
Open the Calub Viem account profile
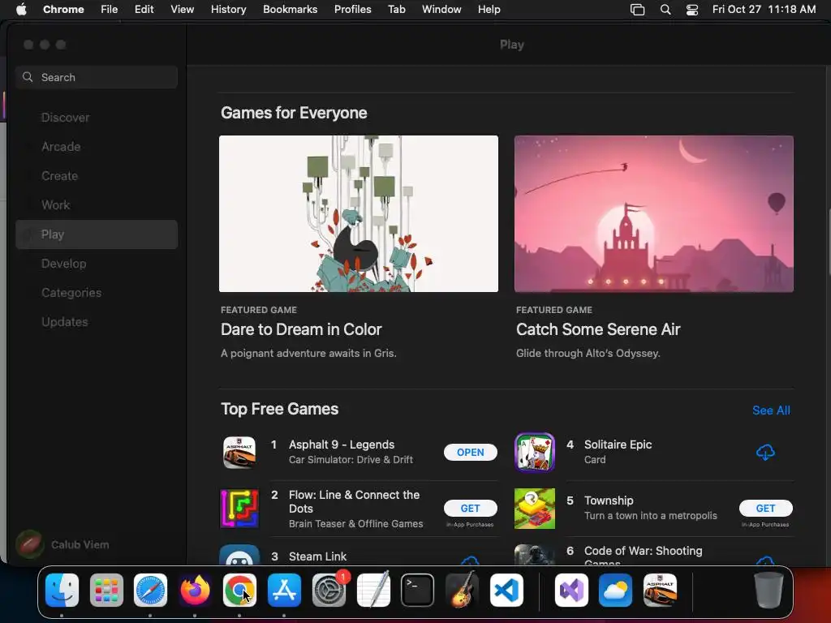coord(63,544)
